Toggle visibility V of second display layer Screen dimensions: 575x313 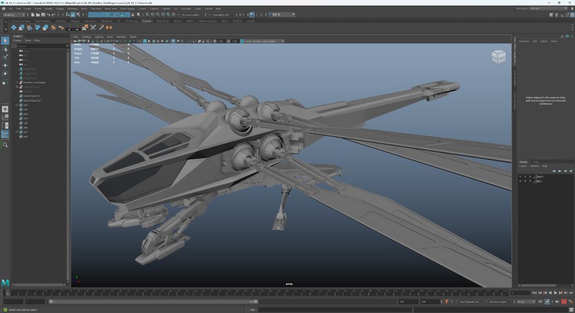coord(520,181)
